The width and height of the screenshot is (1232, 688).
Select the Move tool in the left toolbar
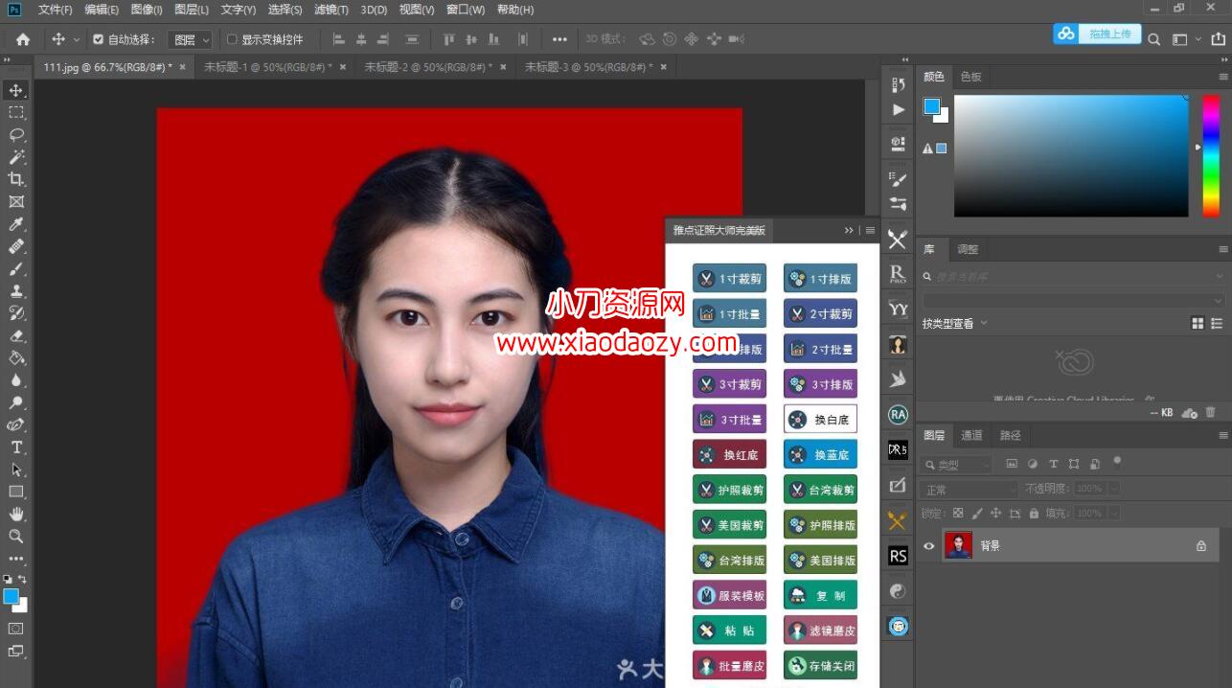point(16,90)
